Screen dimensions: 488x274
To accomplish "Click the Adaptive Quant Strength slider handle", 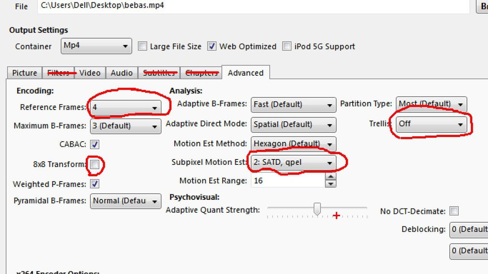I will click(x=317, y=209).
